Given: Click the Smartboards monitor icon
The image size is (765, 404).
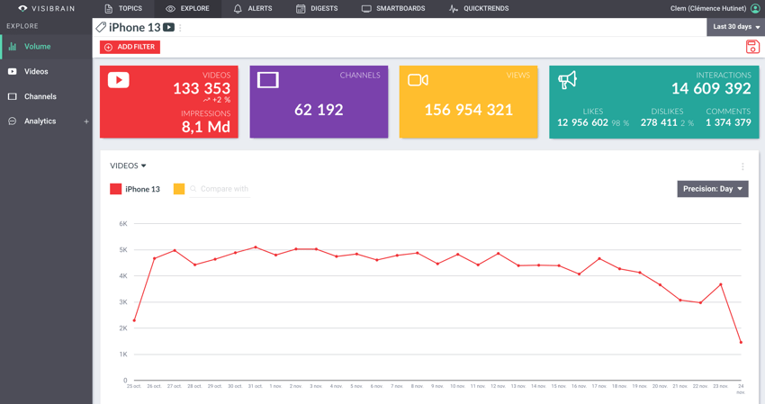Looking at the screenshot, I should click(x=366, y=9).
